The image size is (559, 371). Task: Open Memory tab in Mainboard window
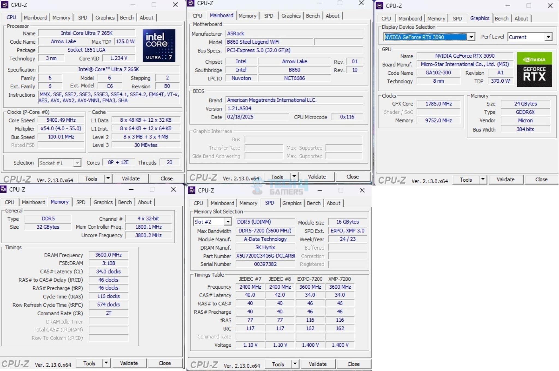(247, 16)
